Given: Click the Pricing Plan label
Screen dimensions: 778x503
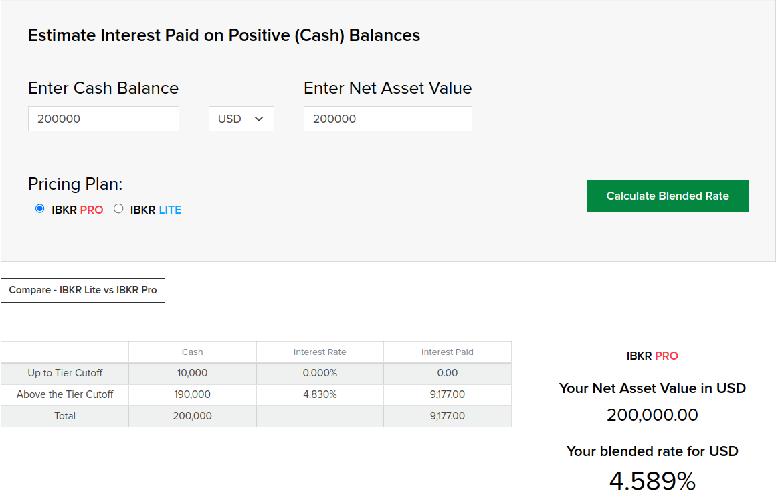Looking at the screenshot, I should click(x=76, y=184).
